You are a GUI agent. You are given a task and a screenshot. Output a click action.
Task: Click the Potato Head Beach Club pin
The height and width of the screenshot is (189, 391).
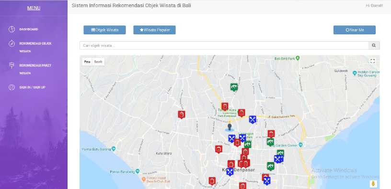pos(144,179)
